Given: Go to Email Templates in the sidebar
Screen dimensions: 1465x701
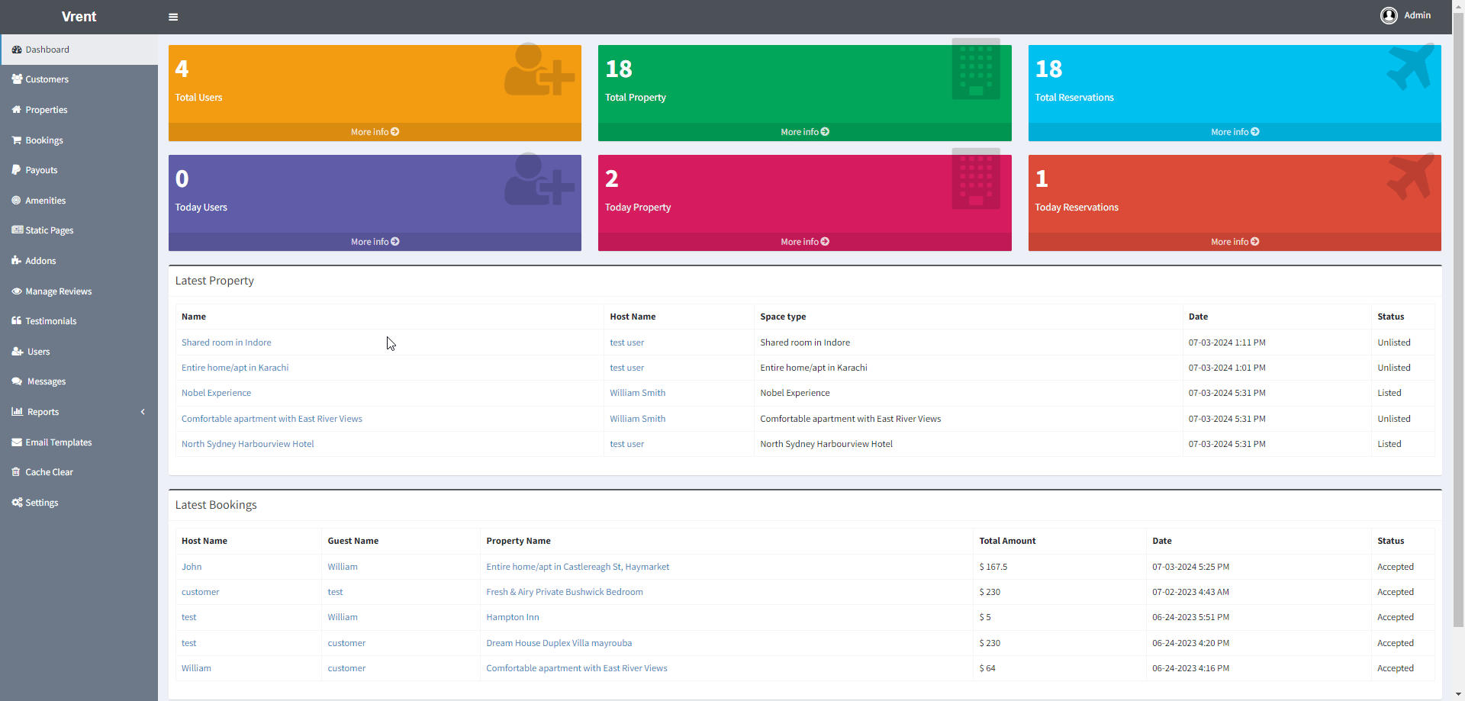Looking at the screenshot, I should click(59, 442).
